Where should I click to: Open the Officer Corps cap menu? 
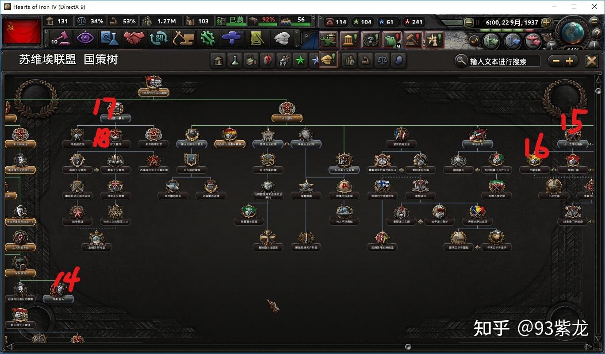tap(281, 38)
